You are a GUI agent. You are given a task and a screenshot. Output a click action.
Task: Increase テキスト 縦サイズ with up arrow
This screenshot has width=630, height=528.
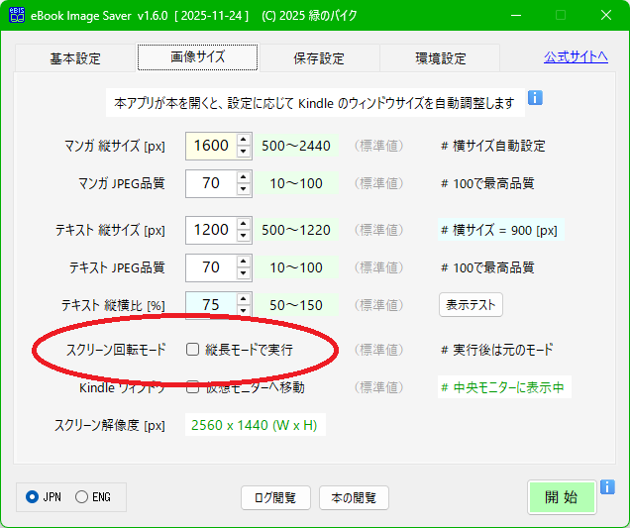click(244, 224)
